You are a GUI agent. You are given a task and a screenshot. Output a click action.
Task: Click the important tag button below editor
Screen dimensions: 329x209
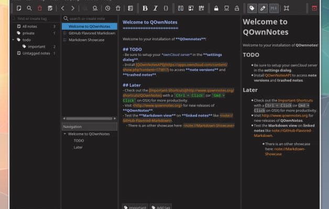coord(135,207)
